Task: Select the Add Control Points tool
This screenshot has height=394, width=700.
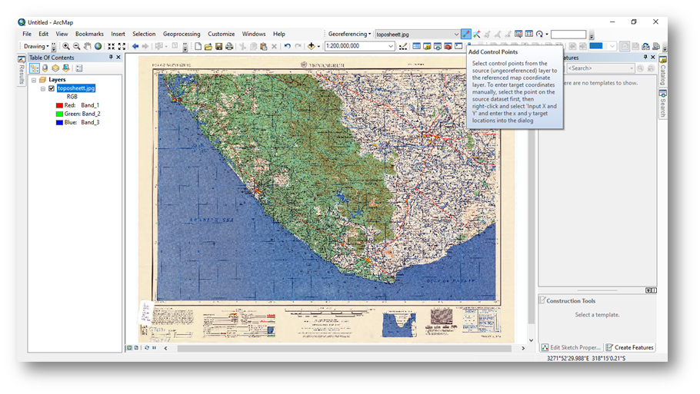Action: (x=466, y=34)
